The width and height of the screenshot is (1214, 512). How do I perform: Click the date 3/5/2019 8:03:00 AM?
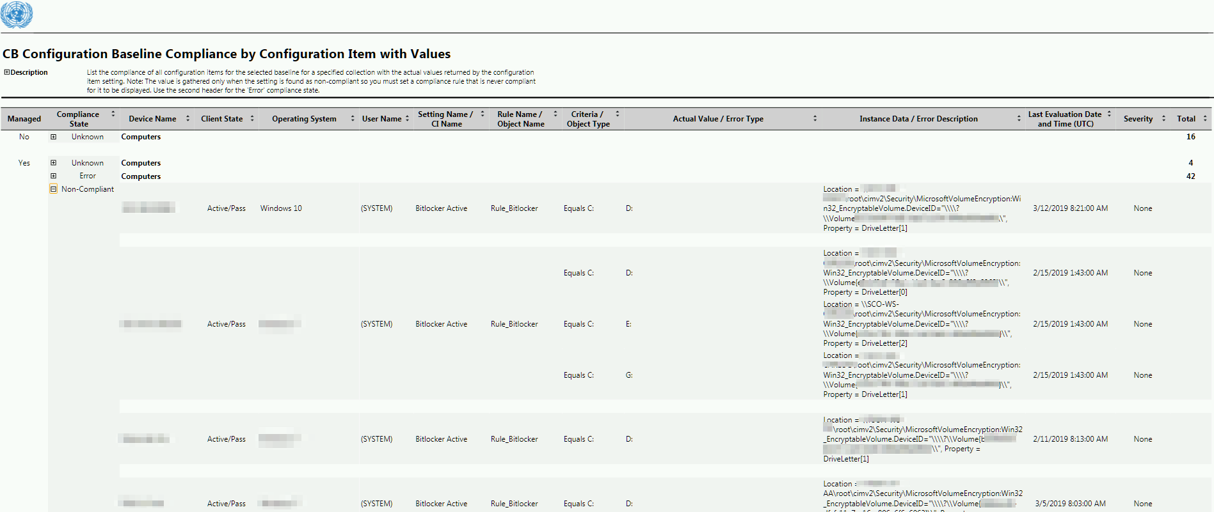[x=1070, y=504]
